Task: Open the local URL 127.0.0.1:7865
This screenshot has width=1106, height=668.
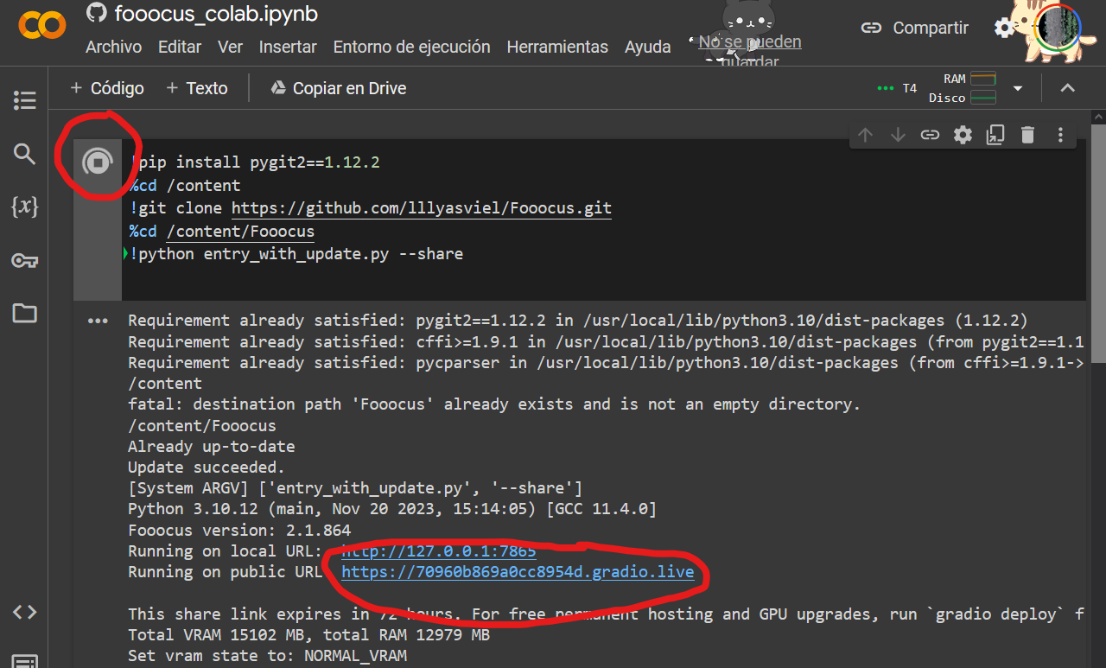Action: pos(439,550)
